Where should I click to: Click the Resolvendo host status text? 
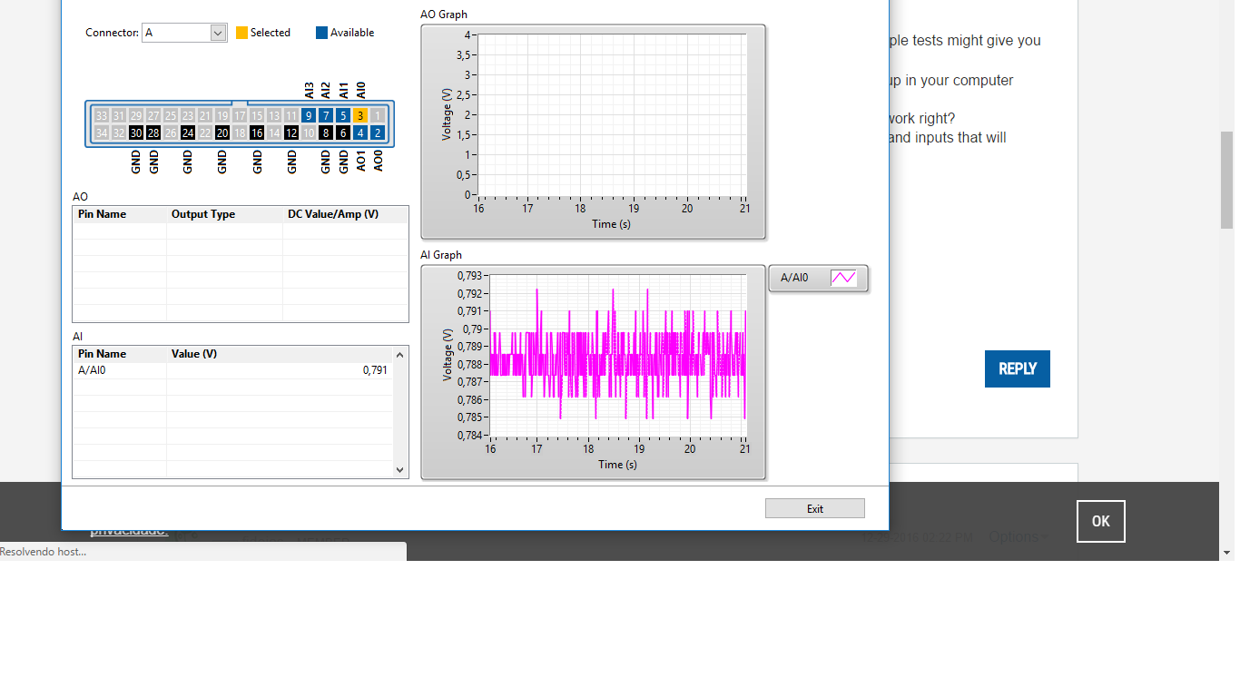pos(44,552)
